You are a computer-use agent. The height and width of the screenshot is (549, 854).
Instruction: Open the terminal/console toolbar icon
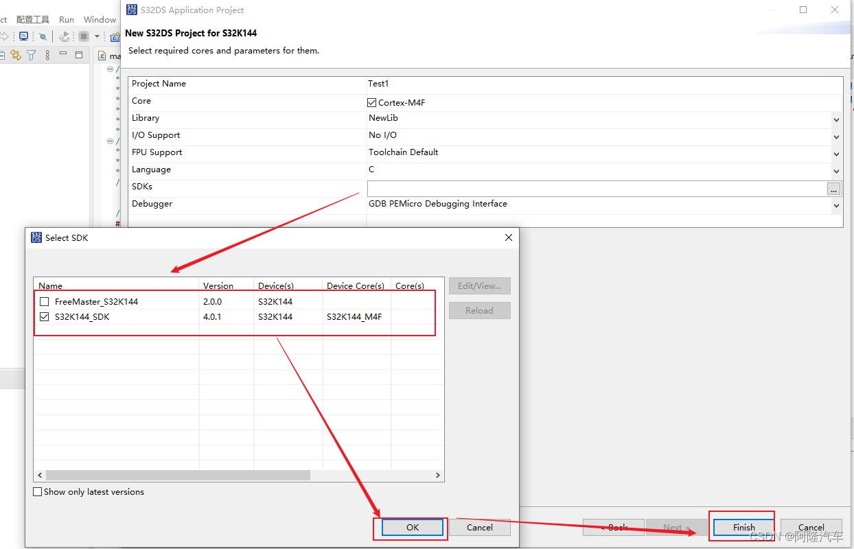click(23, 36)
